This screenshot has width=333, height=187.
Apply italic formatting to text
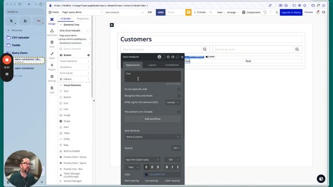click(x=172, y=167)
